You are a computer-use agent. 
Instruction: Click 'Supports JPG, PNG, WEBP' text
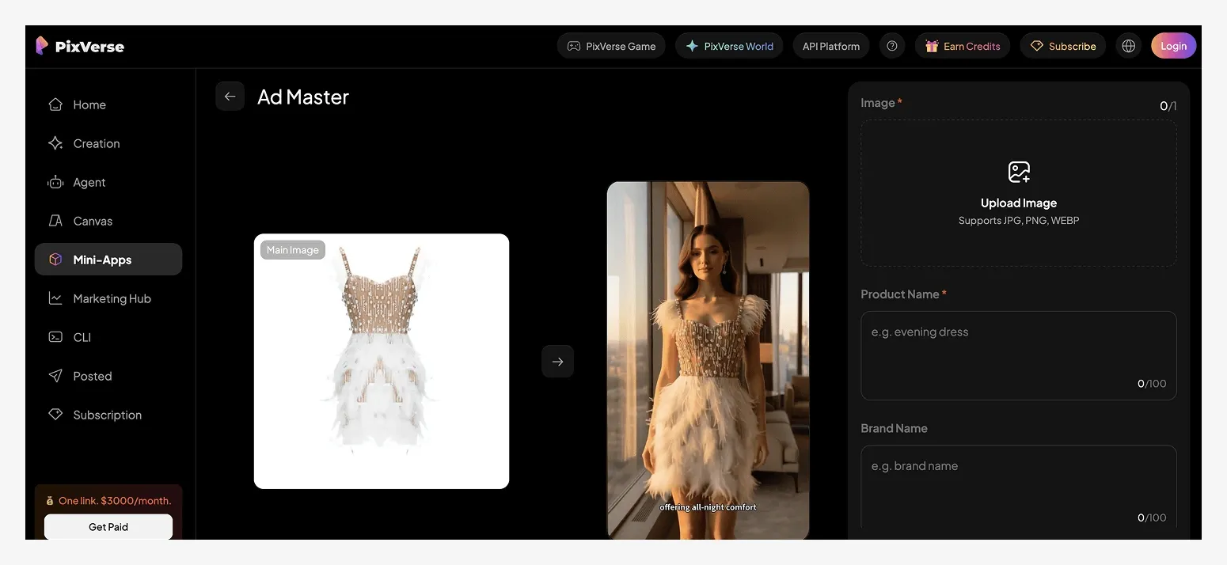(1019, 221)
